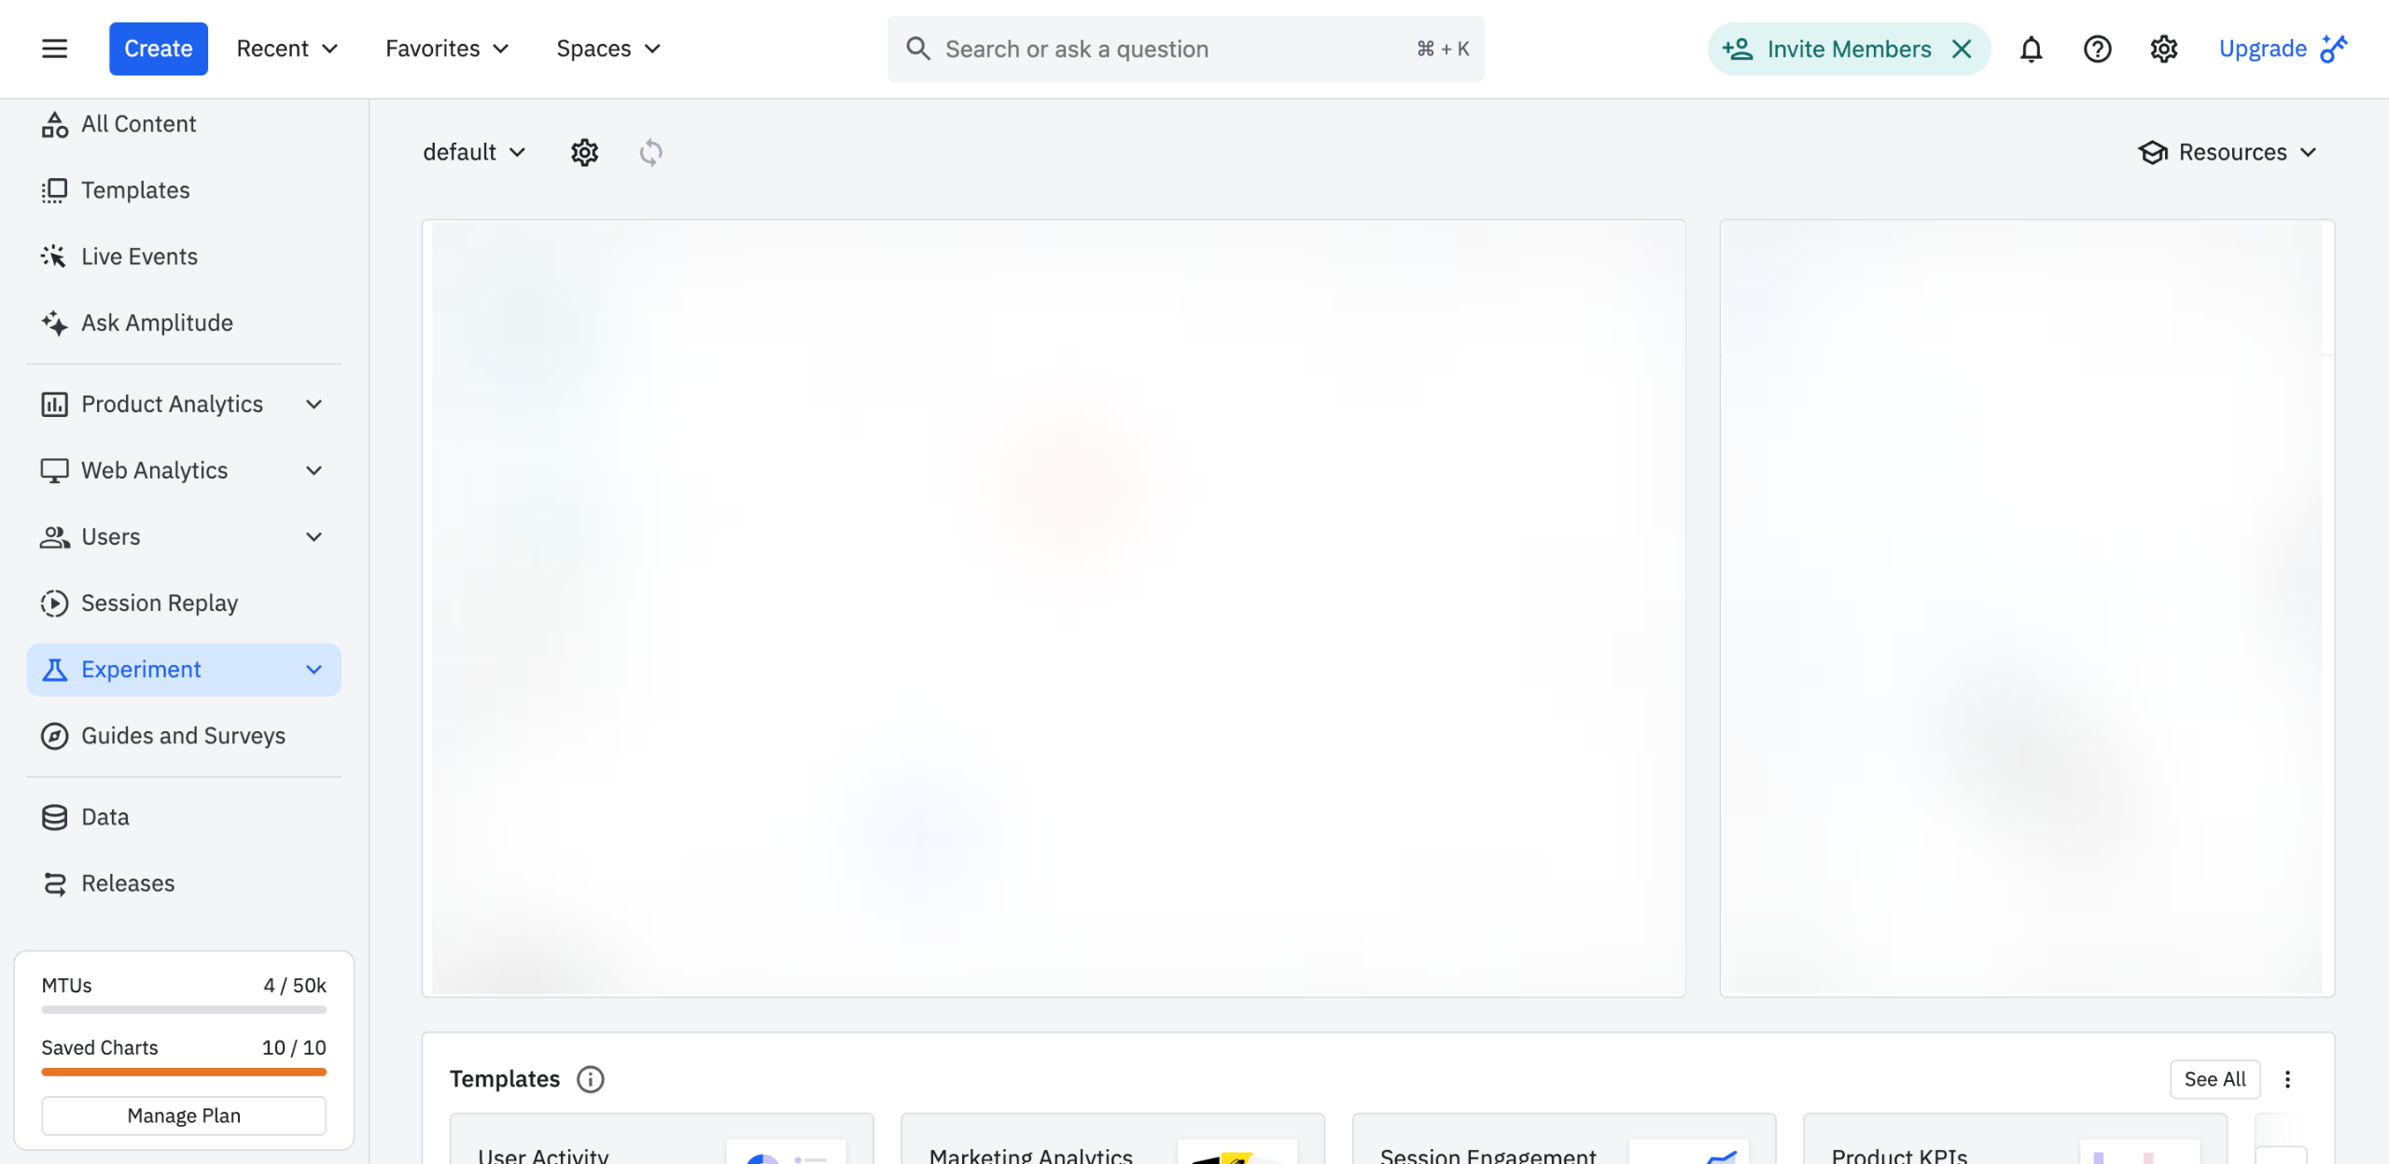
Task: Click the default project settings gear
Action: (x=584, y=152)
